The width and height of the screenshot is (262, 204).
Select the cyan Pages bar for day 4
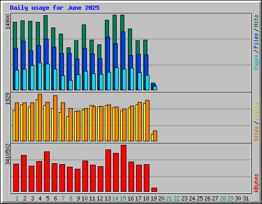click(40, 76)
